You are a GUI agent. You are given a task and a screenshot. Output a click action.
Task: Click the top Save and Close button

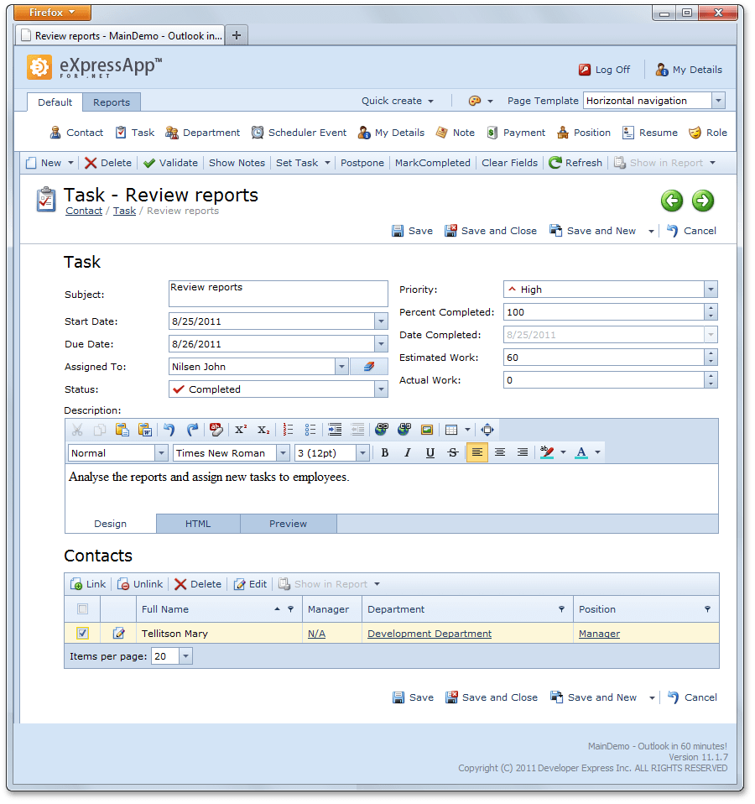[491, 231]
